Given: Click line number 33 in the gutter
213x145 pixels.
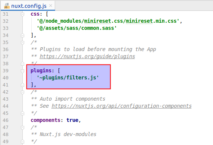Looking at the screenshot, I should [6, 28].
